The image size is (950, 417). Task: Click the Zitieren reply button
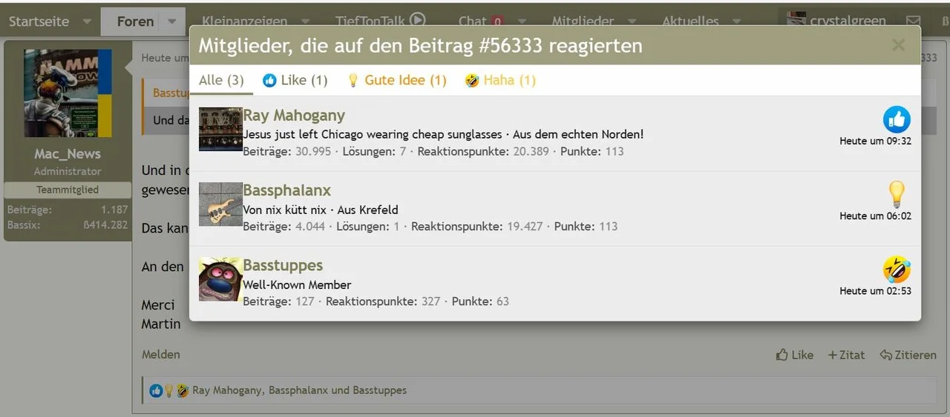click(x=908, y=355)
